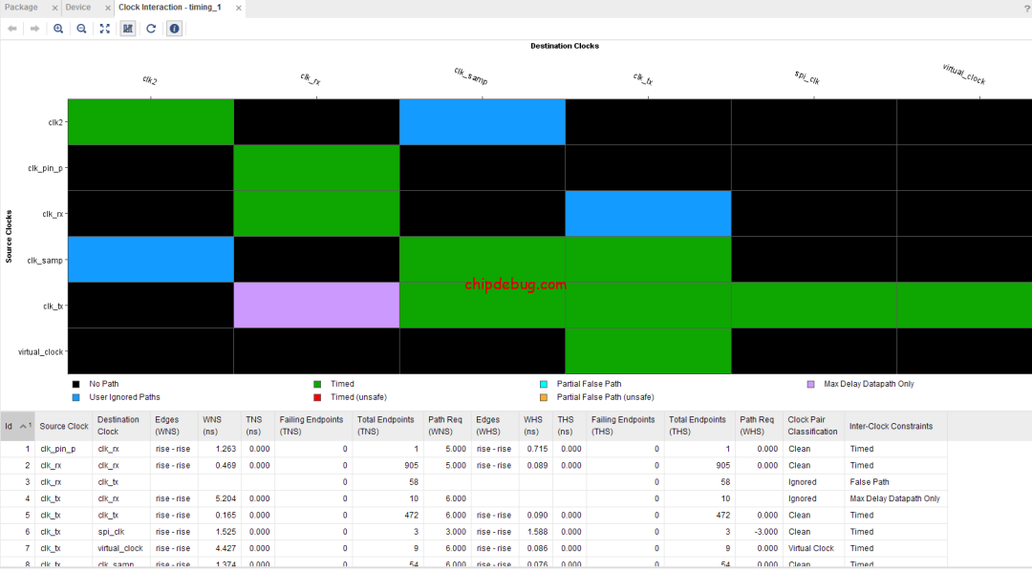Toggle the info legend button
Image resolution: width=1032 pixels, height=571 pixels.
click(x=174, y=29)
